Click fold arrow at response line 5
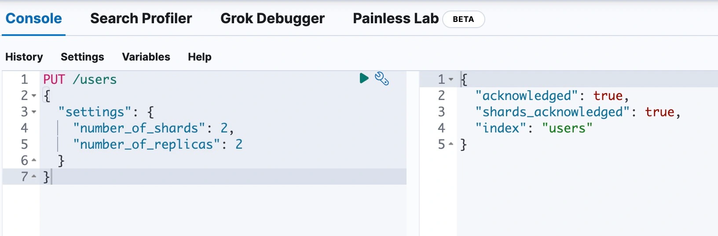The image size is (718, 236). point(451,144)
